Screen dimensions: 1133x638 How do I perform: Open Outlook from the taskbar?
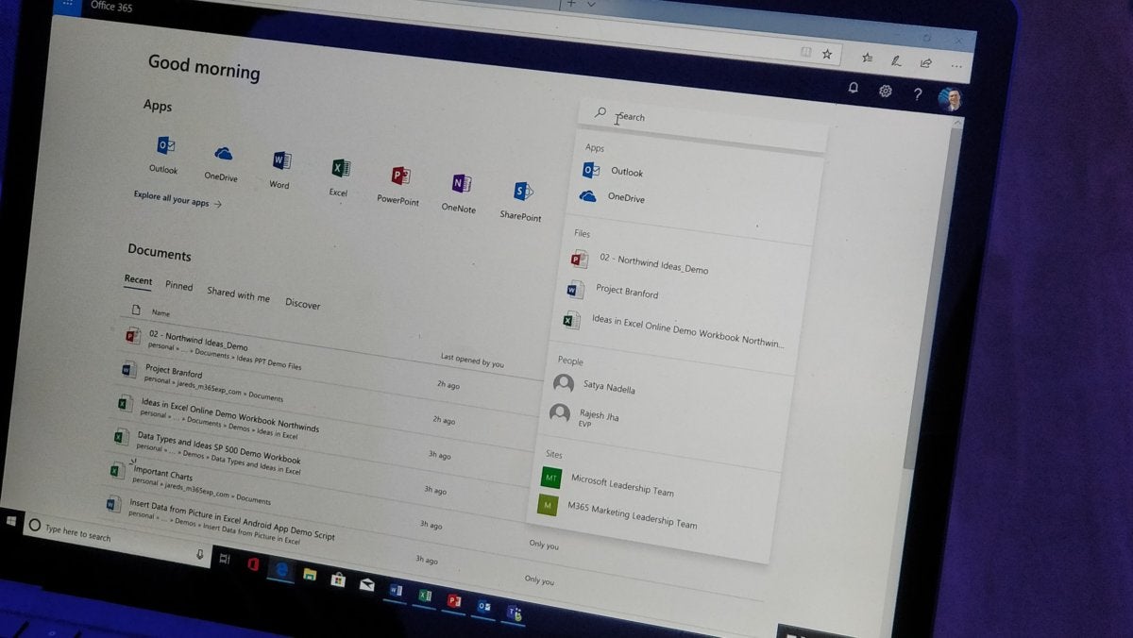(x=484, y=607)
